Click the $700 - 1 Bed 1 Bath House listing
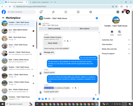Screen dimensions: 133x106 click(x=50, y=25)
